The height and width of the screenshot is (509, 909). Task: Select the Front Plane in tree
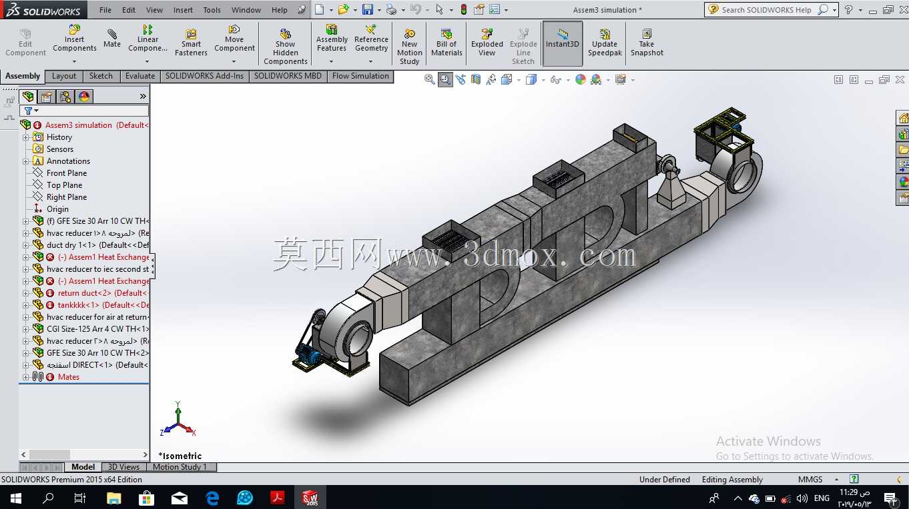(67, 173)
